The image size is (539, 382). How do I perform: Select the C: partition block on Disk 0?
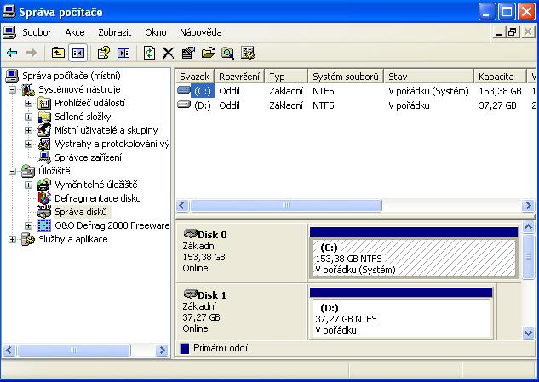(414, 258)
